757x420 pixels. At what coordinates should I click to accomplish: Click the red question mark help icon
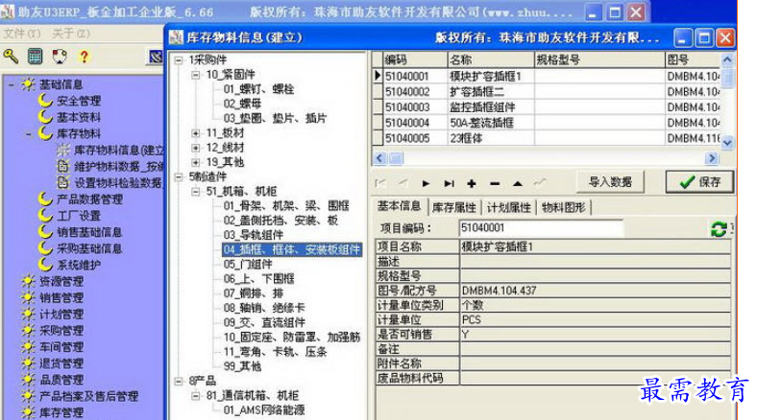[84, 57]
